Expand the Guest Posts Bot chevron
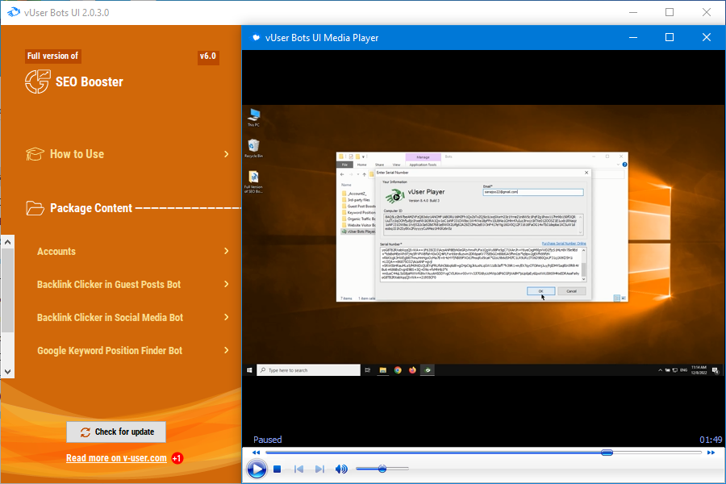The height and width of the screenshot is (484, 726). click(227, 284)
